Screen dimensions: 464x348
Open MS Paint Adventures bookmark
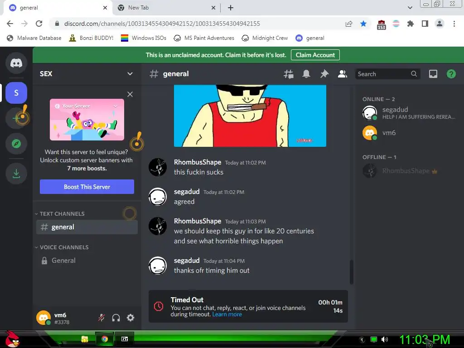(x=204, y=38)
